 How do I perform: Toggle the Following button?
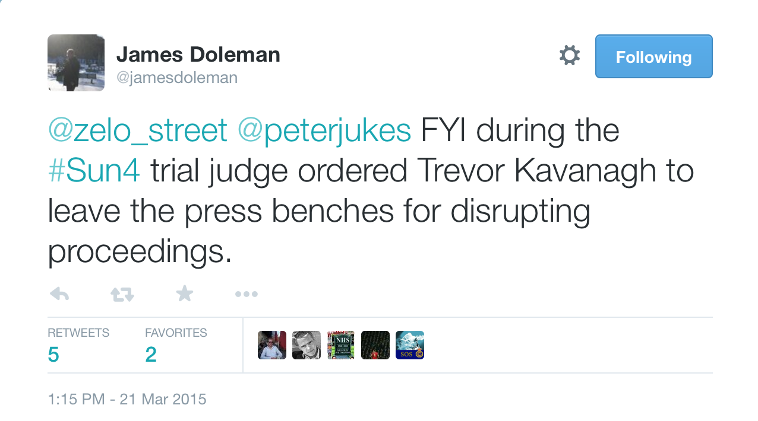[x=653, y=57]
